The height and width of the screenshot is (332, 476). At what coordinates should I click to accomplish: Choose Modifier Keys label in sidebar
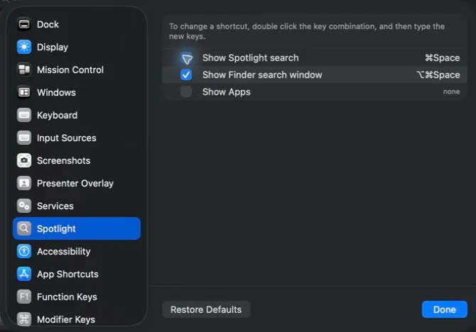66,319
